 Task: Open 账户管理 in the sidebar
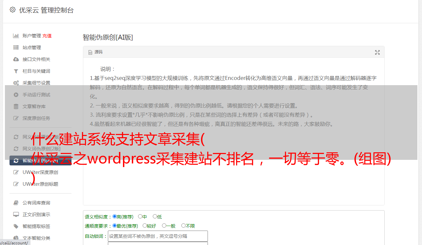[32, 36]
